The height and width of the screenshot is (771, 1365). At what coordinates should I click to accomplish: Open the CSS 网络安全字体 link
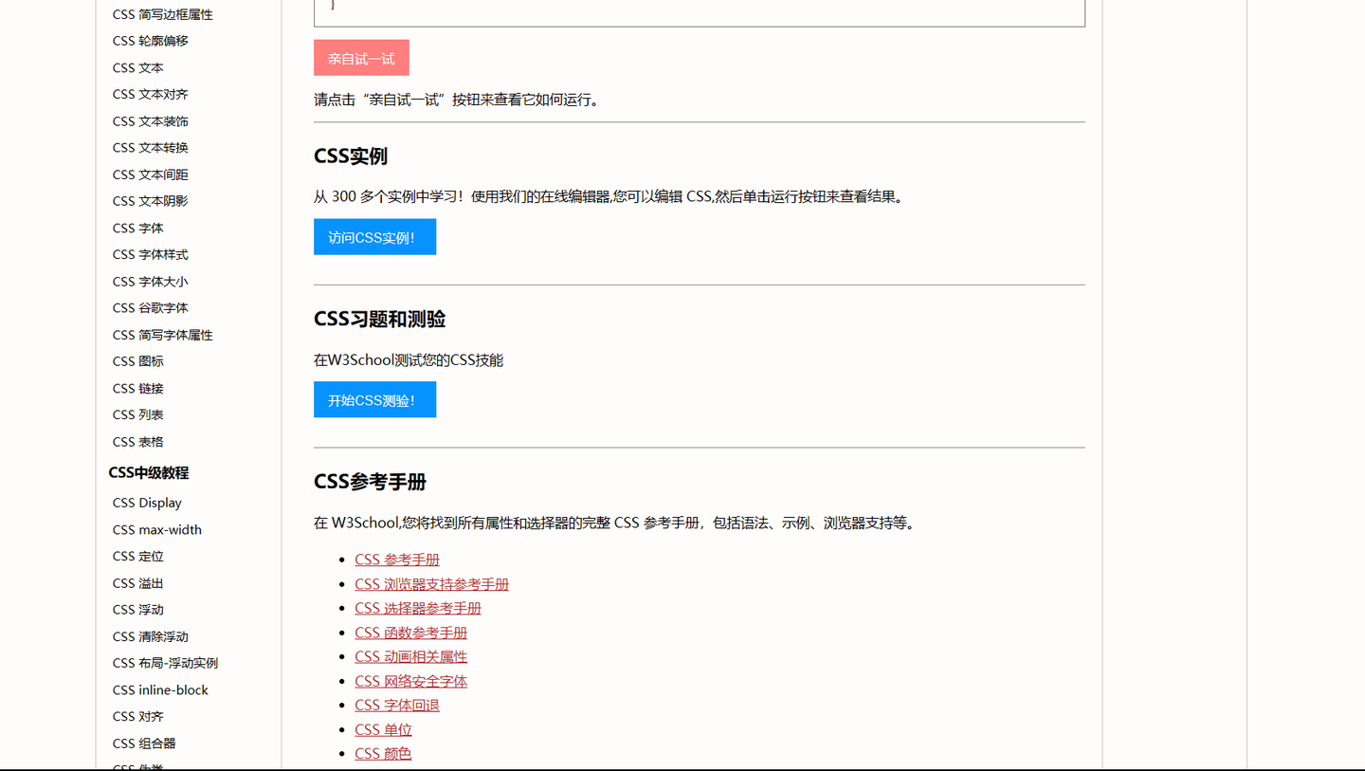coord(410,680)
